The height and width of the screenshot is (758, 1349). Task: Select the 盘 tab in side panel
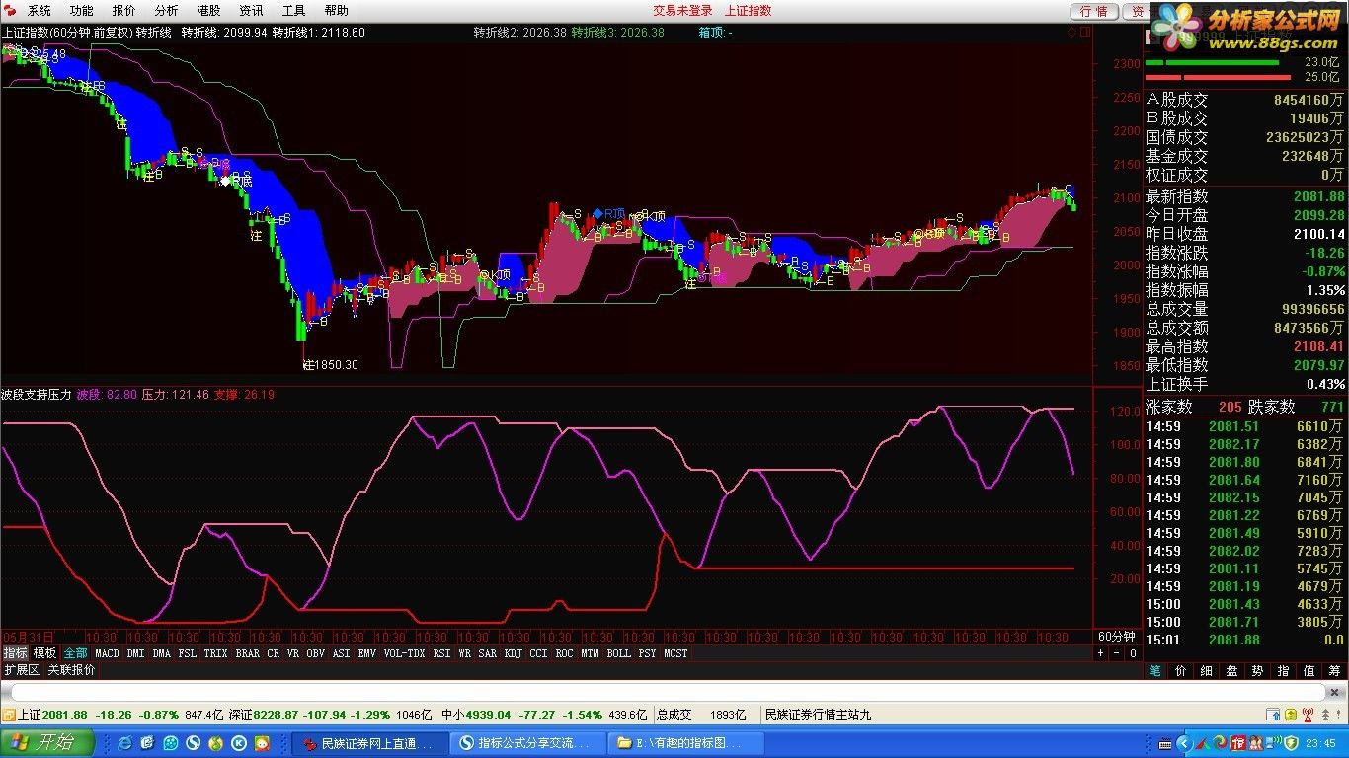pyautogui.click(x=1231, y=671)
